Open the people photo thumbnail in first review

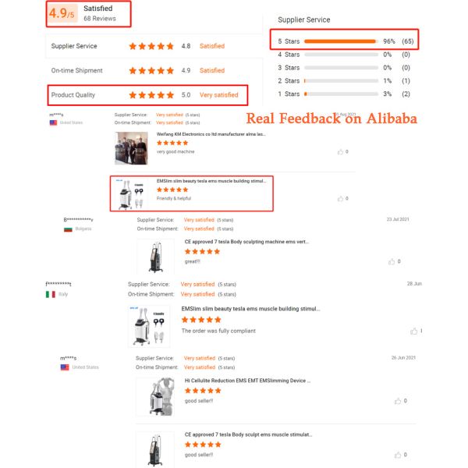(131, 147)
